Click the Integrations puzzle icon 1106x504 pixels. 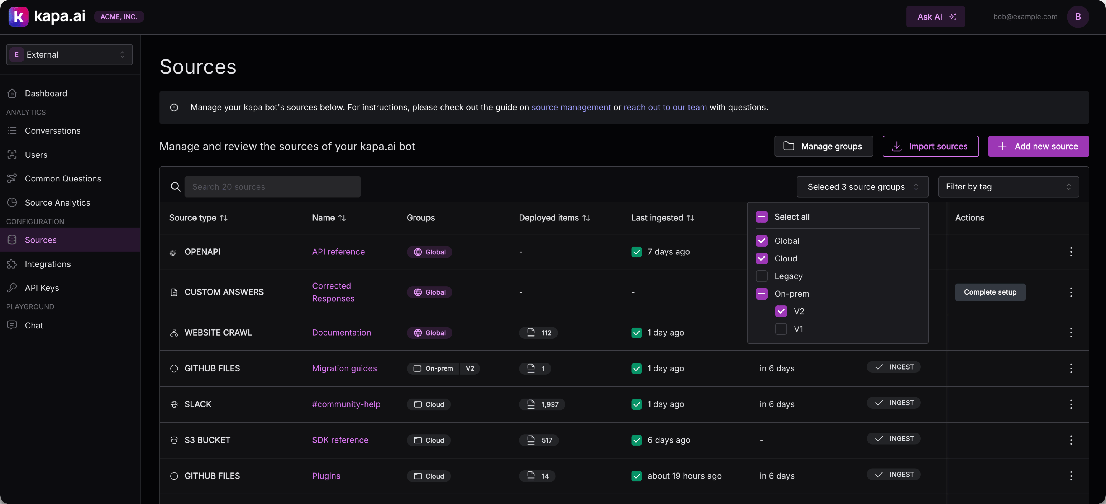pos(12,264)
